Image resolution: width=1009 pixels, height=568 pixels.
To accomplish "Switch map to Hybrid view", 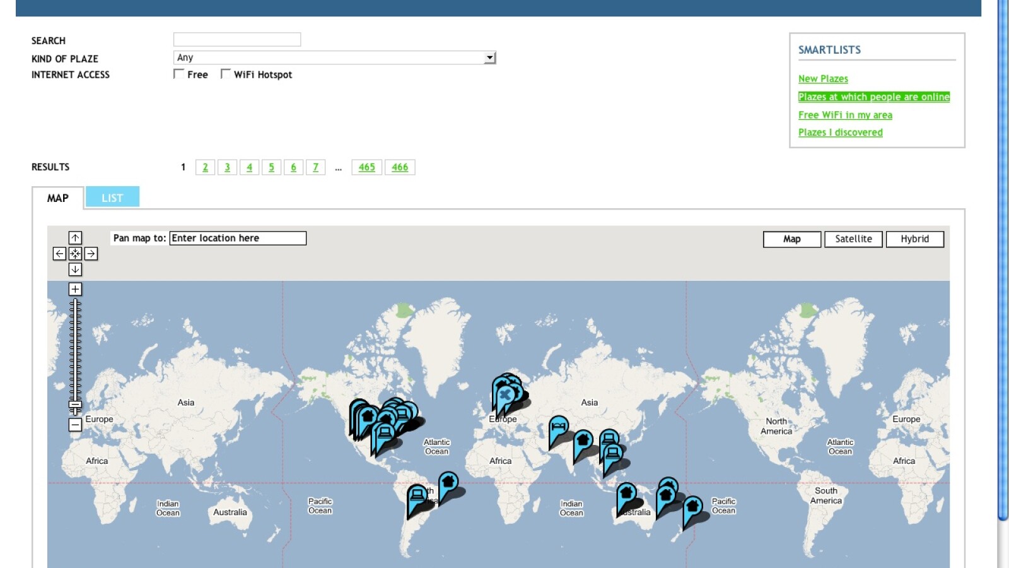I will coord(914,239).
